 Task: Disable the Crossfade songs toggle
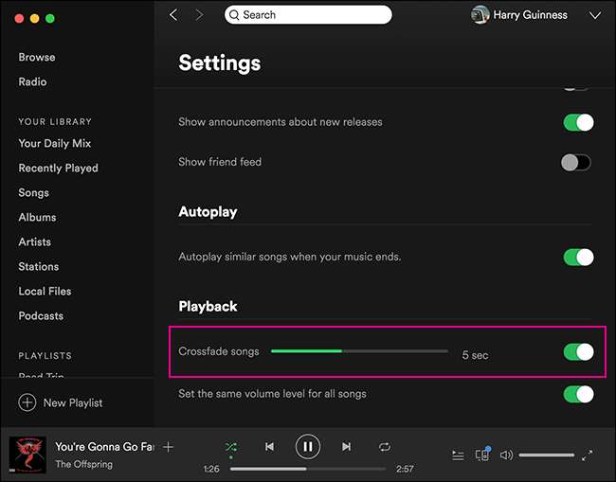pyautogui.click(x=577, y=352)
